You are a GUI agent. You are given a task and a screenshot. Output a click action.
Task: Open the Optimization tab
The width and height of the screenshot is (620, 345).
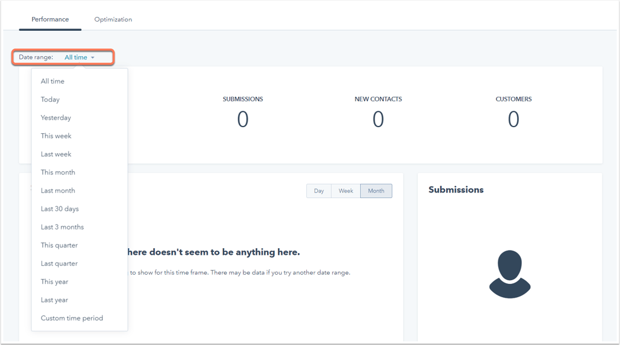point(113,19)
